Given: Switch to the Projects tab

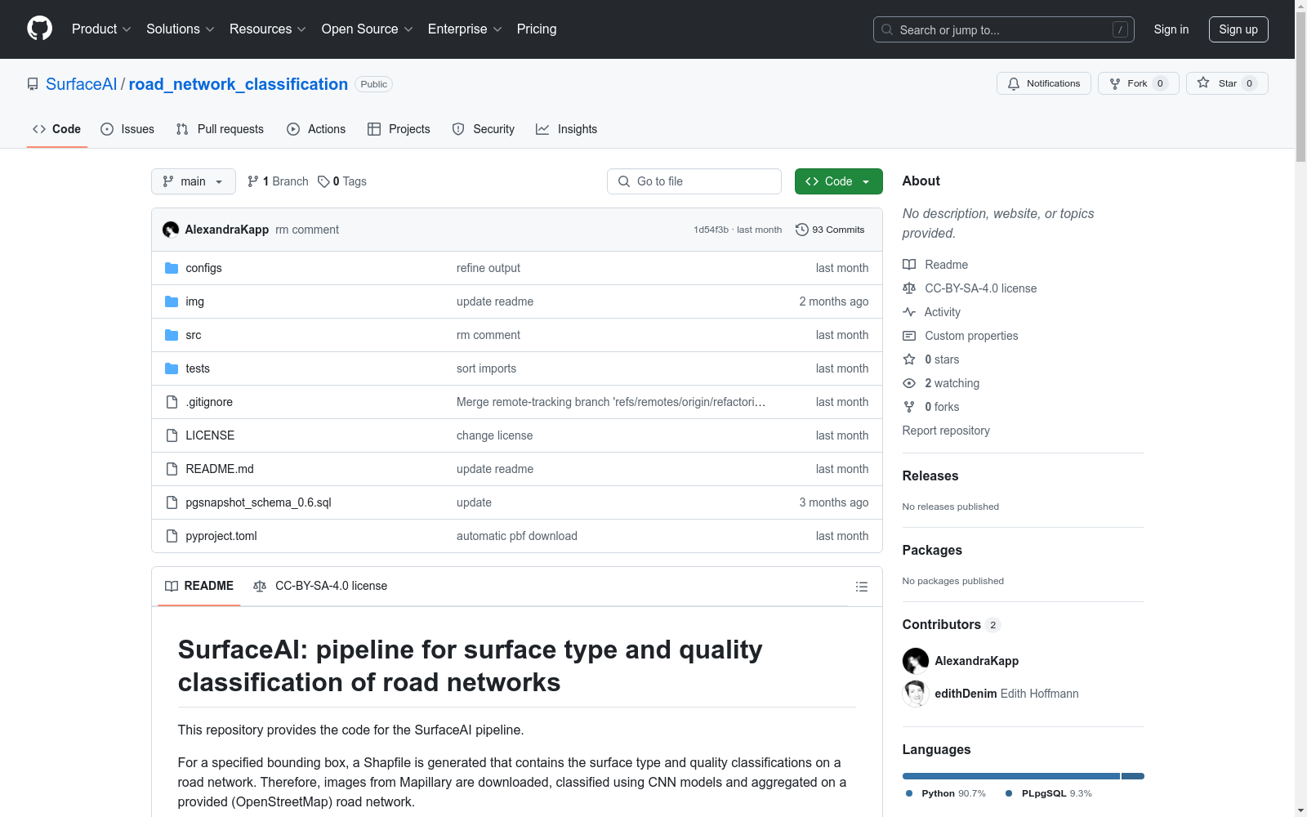Looking at the screenshot, I should click(399, 129).
